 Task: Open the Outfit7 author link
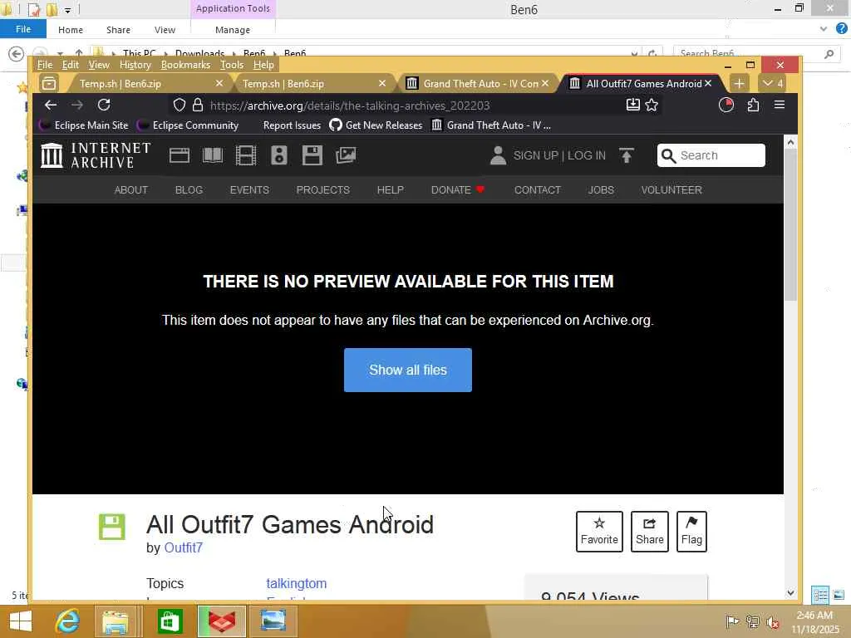(184, 548)
